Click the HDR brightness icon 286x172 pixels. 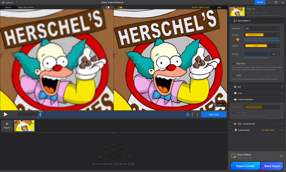[235, 124]
